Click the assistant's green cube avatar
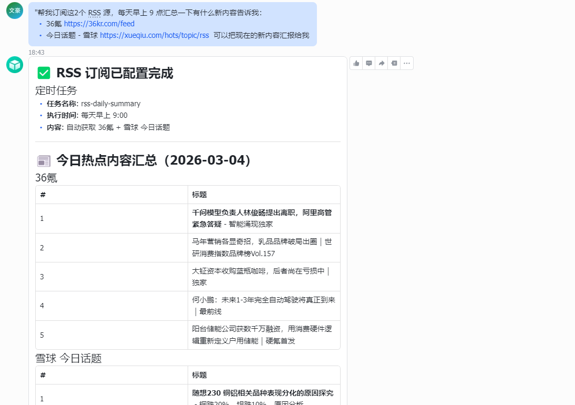 [x=14, y=64]
